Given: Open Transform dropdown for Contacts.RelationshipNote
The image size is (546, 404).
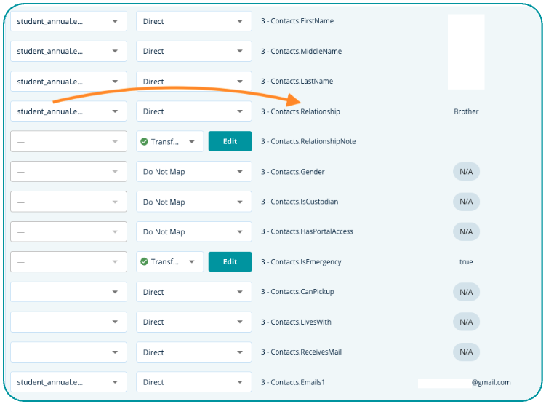Looking at the screenshot, I should 169,142.
